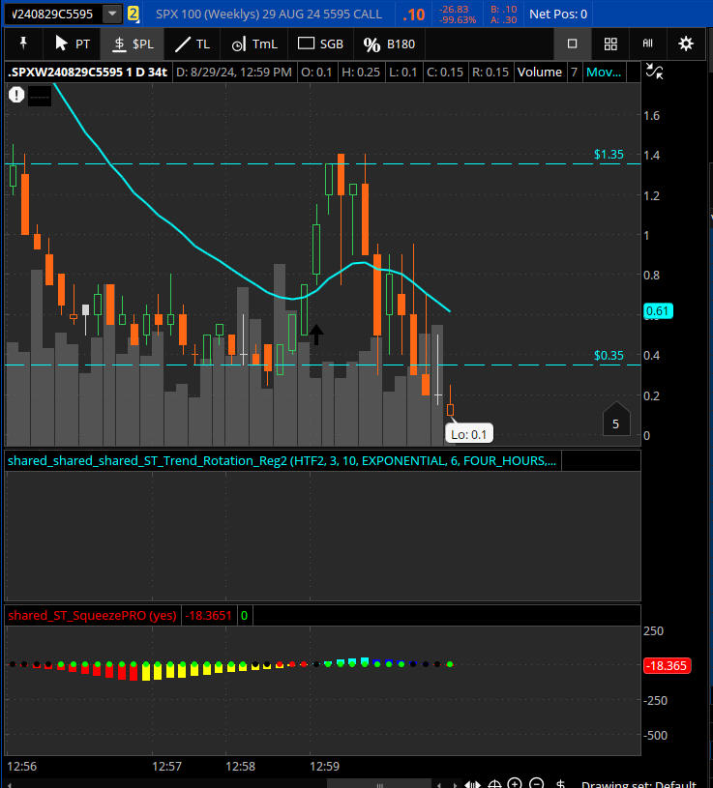This screenshot has width=713, height=788.
Task: Open the ST_Trend_Rotation_Reg2 study label
Action: 282,461
